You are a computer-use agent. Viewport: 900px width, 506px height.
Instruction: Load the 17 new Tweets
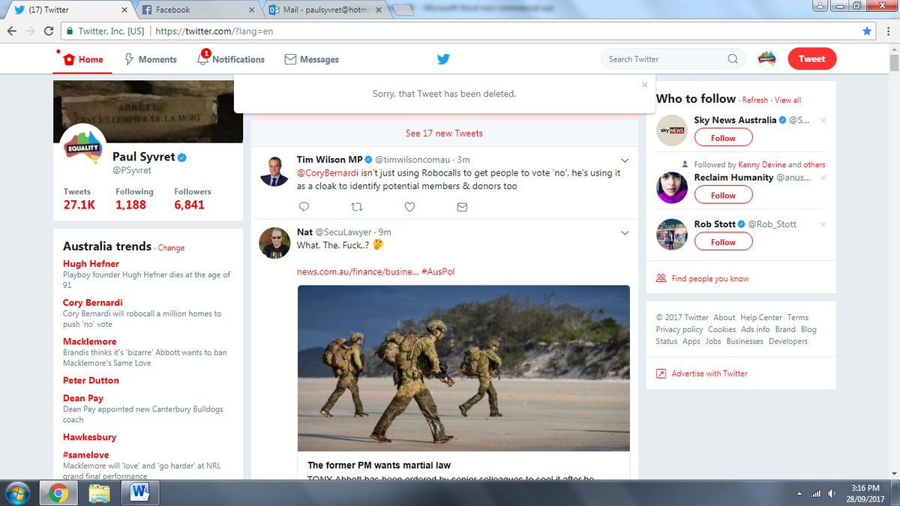[444, 133]
